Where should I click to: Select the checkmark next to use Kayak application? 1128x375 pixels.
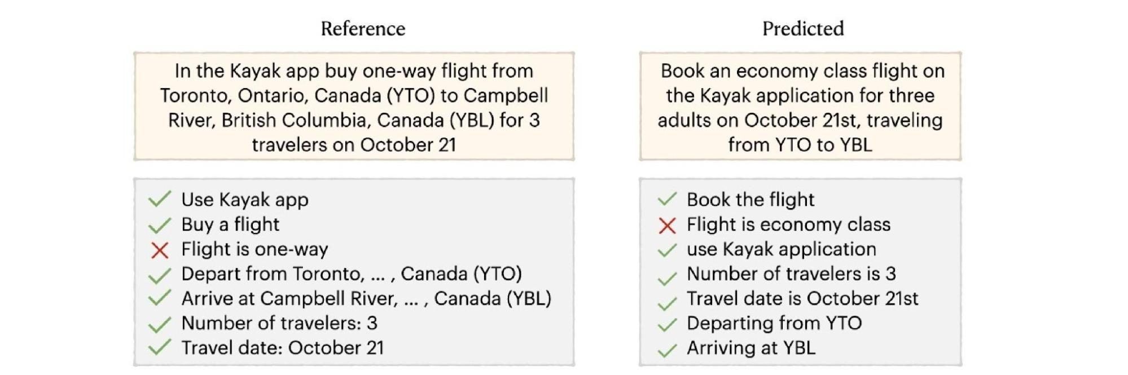pyautogui.click(x=667, y=250)
